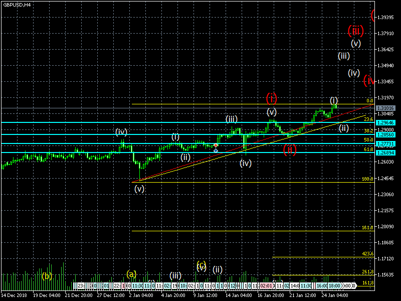Click the 261.8 Fibonacci extension label
The height and width of the screenshot is (301, 401).
point(368,272)
